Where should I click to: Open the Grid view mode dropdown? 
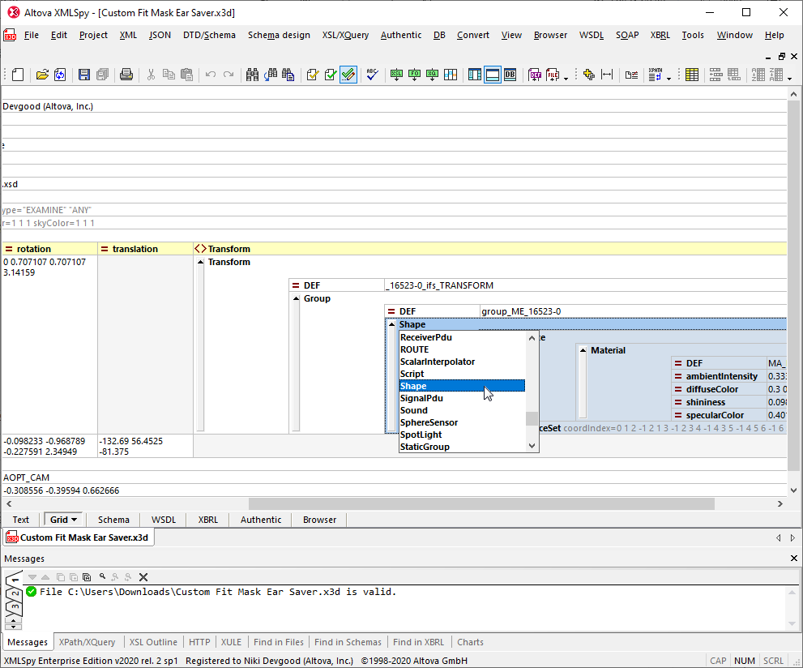[75, 520]
